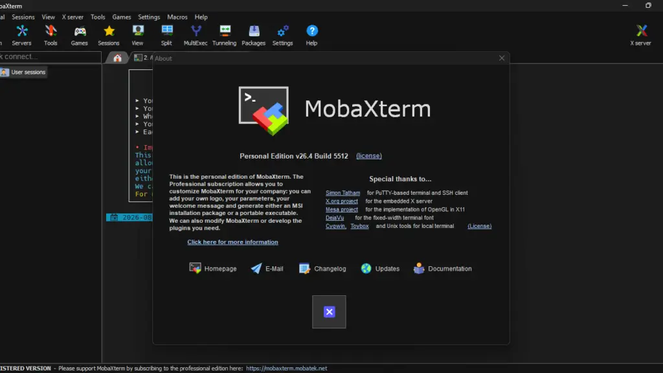Open the View menu
This screenshot has height=373, width=663.
click(48, 17)
